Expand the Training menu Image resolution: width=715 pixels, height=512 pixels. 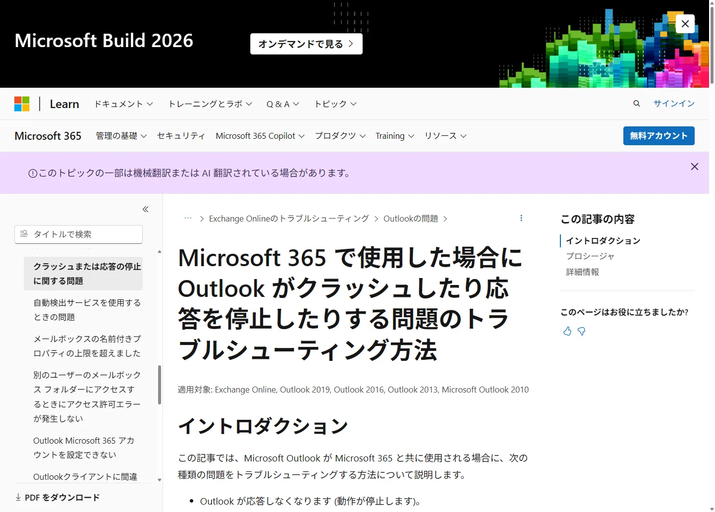(395, 136)
